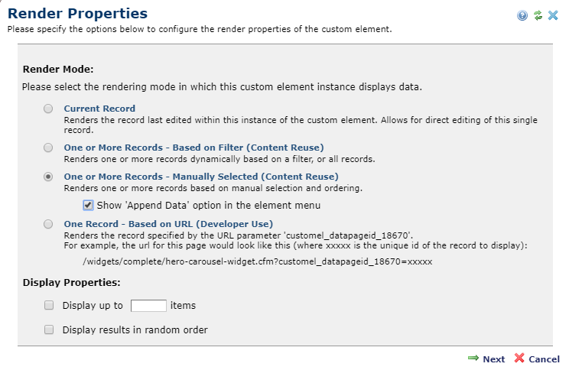Select the Current Record radio button
The width and height of the screenshot is (569, 370).
[x=48, y=109]
